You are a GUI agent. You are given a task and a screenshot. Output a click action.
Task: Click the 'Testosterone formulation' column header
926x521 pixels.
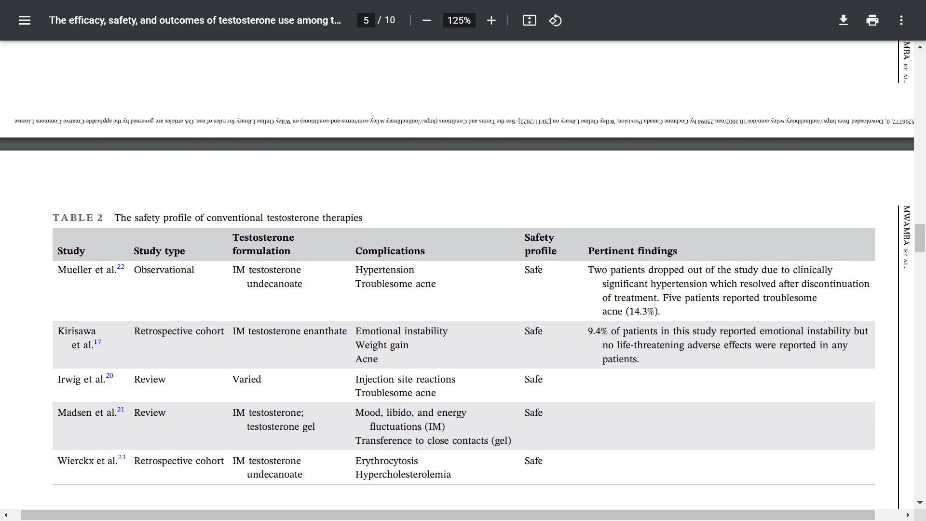point(263,244)
